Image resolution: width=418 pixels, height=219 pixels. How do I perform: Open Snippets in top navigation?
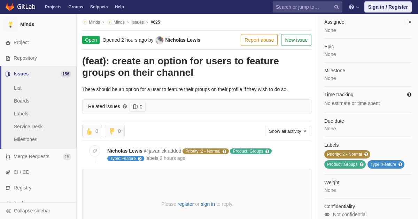[x=99, y=7]
